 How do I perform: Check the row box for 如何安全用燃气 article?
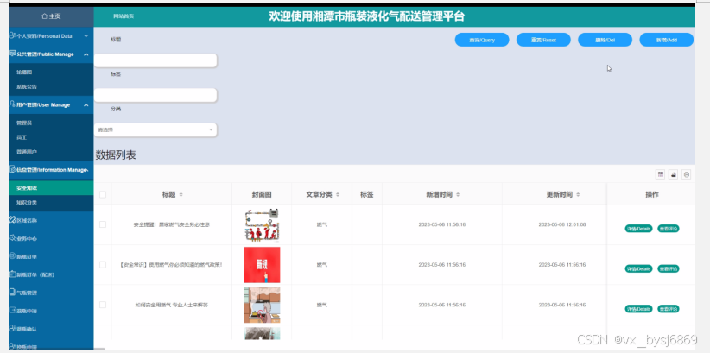coord(103,305)
